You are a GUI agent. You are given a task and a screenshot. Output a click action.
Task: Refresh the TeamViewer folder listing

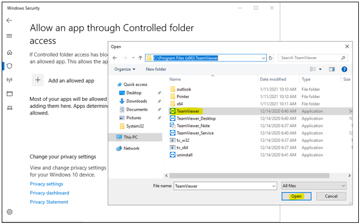[x=270, y=58]
